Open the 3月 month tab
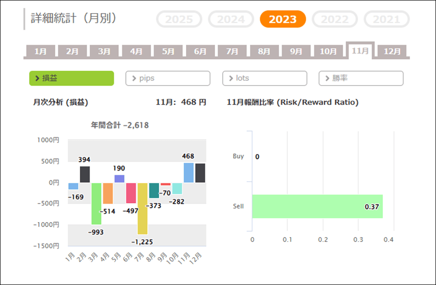 click(104, 51)
